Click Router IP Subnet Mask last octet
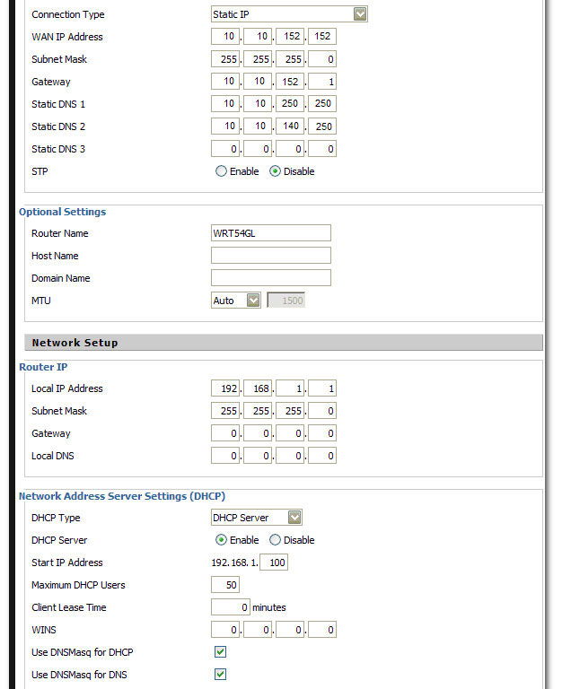This screenshot has height=689, width=571. [322, 411]
